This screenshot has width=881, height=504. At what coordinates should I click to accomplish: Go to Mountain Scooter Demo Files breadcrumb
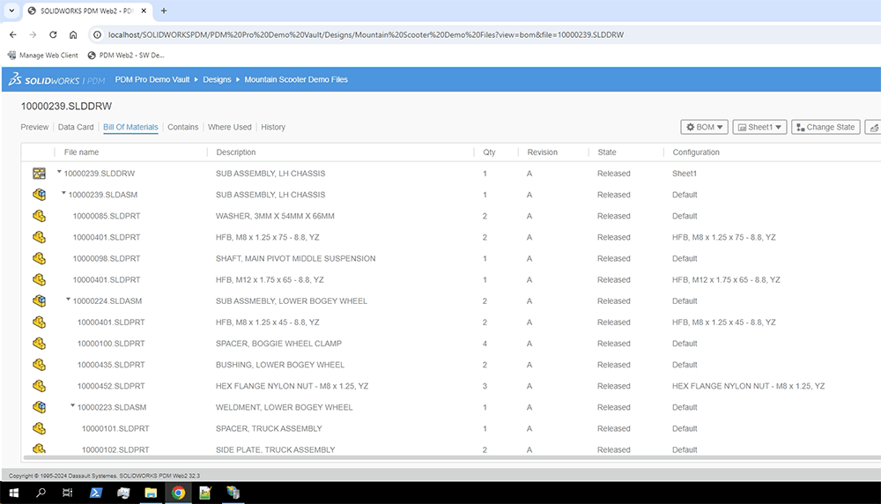click(296, 80)
